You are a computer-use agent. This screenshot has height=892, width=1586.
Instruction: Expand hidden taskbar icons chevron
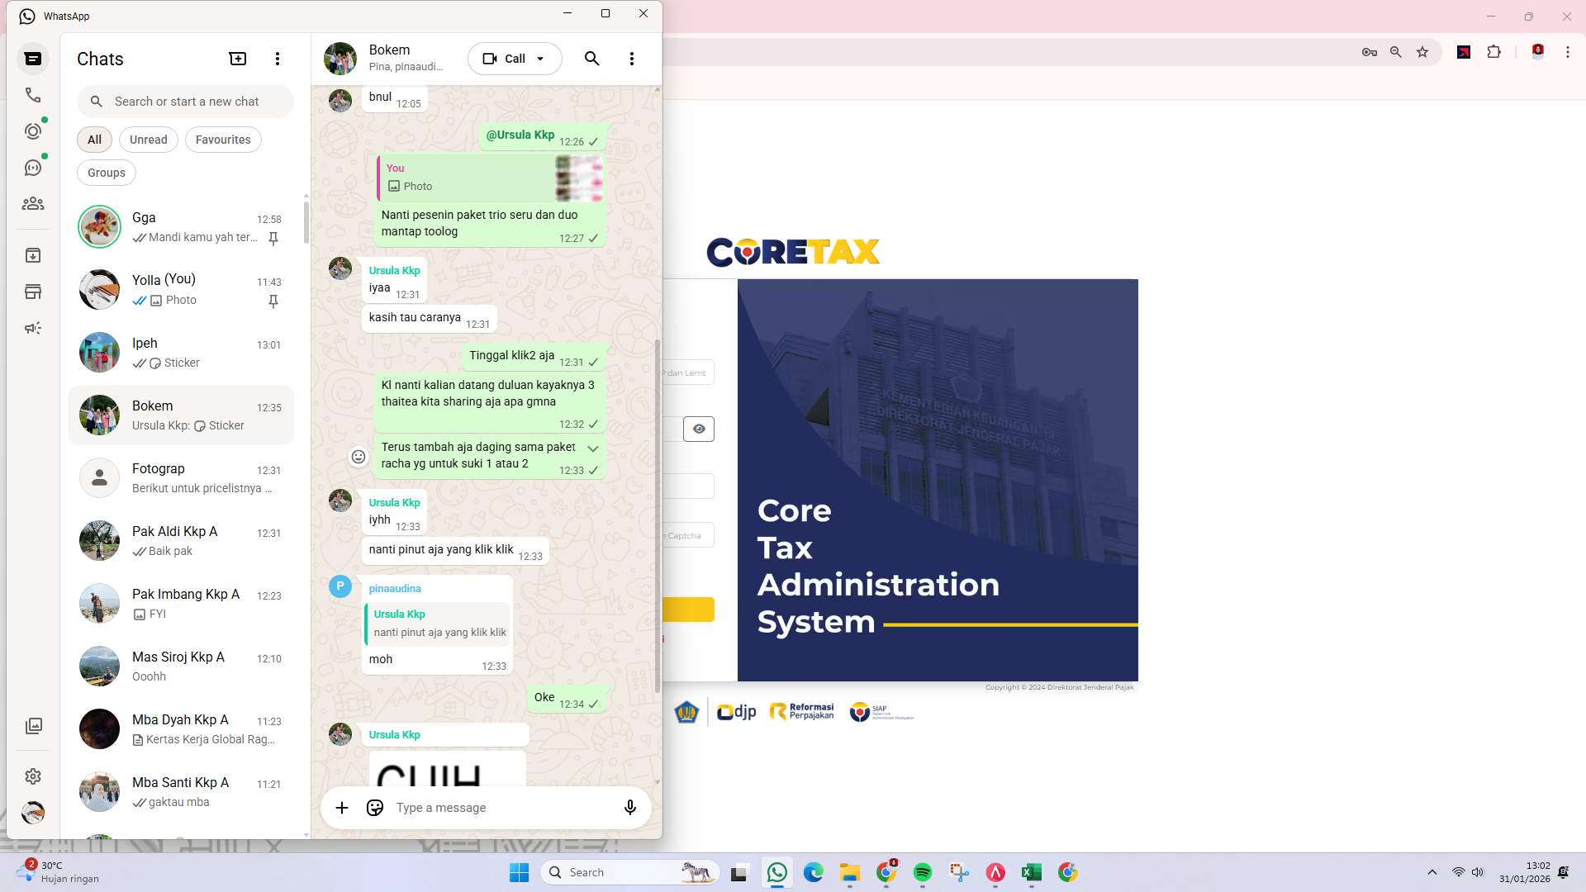tap(1432, 872)
